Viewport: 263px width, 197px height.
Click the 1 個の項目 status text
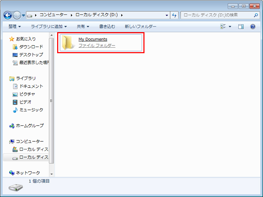[x=39, y=181]
